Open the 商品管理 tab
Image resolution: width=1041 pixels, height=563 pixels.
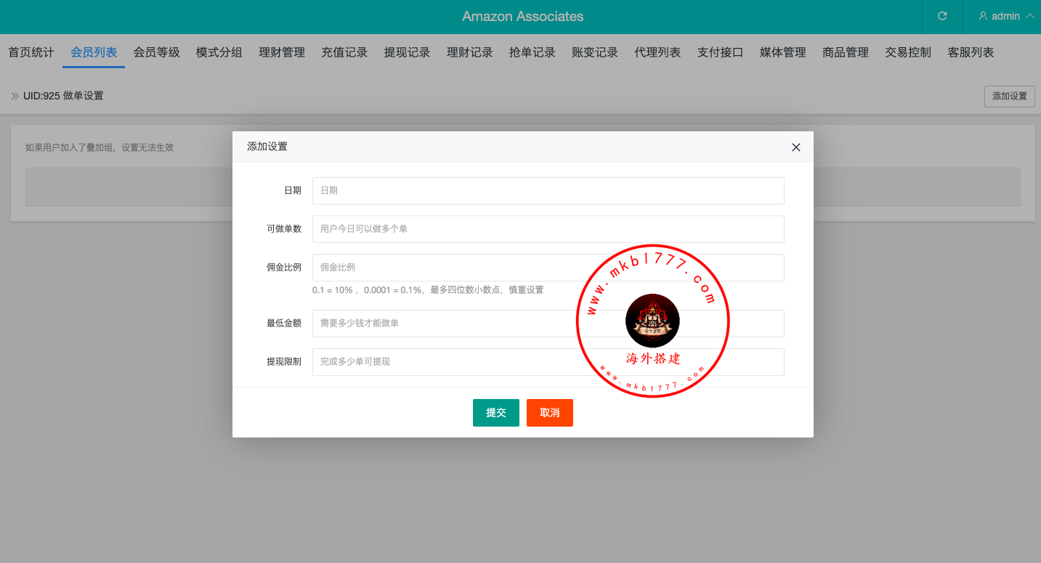[846, 52]
